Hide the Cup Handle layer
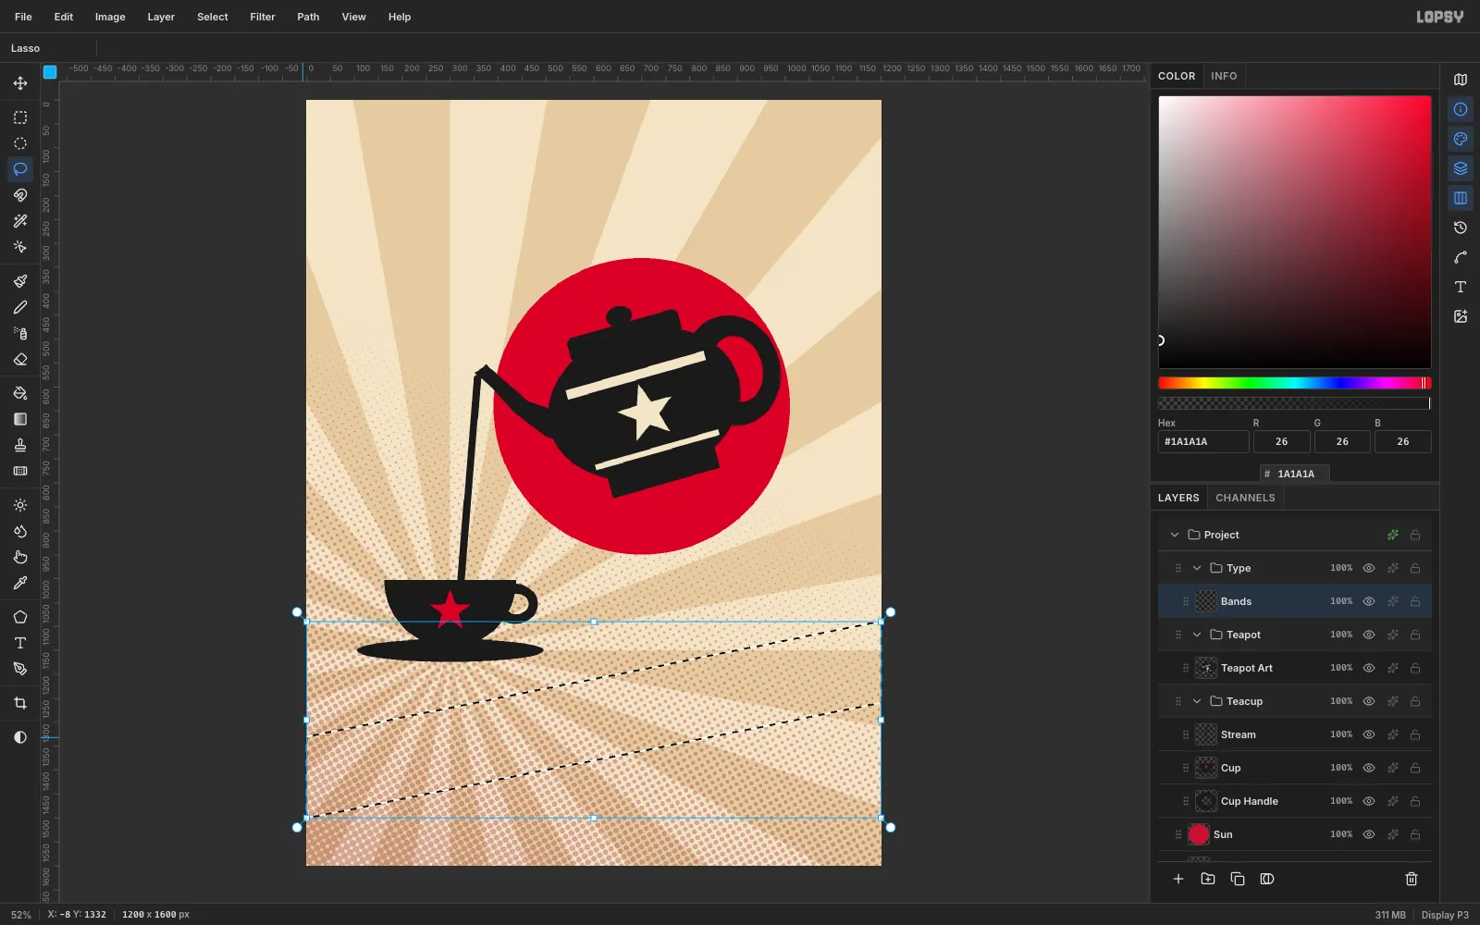 pyautogui.click(x=1369, y=801)
